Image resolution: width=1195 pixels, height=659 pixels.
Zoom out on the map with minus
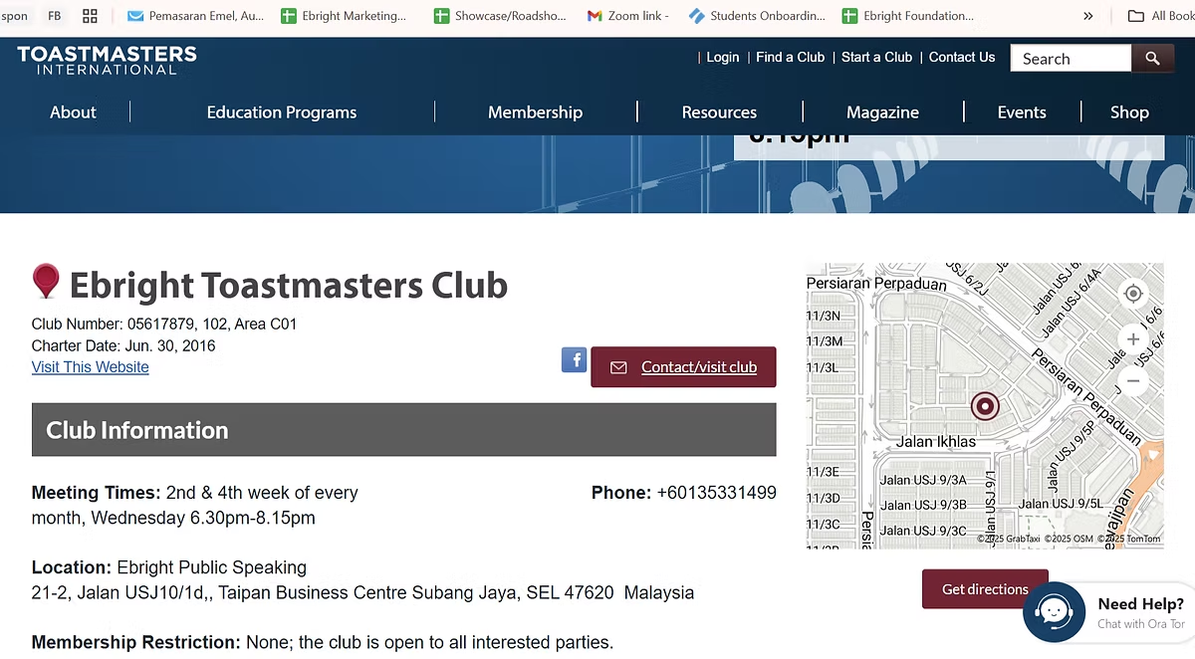tap(1132, 380)
